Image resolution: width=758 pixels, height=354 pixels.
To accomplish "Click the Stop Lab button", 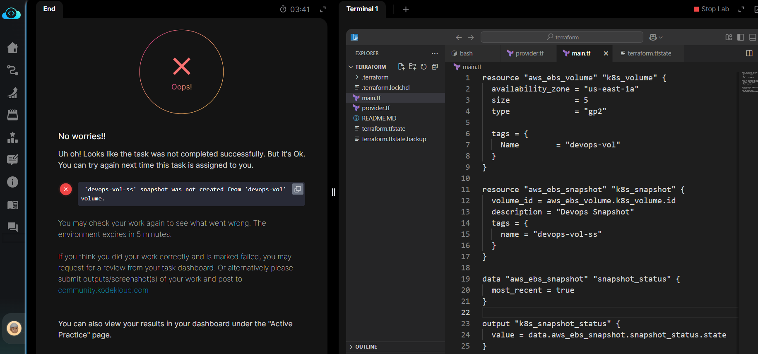I will pos(711,9).
